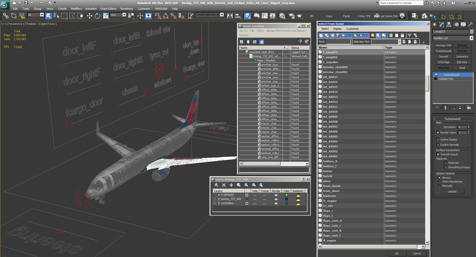Screen dimensions: 476x257
Task: Make controllers layer the current layer
Action: 247,203
